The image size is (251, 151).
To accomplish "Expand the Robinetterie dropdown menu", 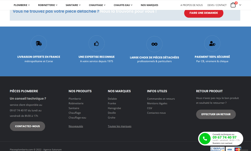I will [48, 5].
